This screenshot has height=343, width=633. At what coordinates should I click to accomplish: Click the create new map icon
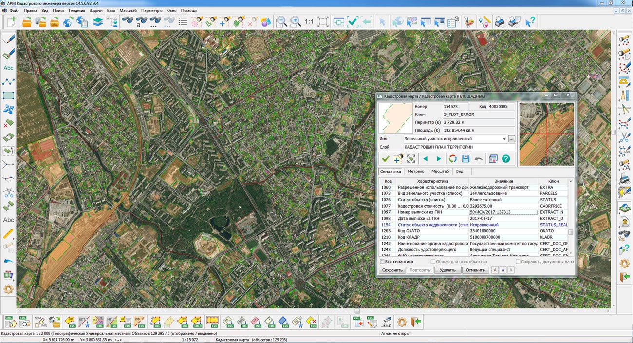coord(11,21)
